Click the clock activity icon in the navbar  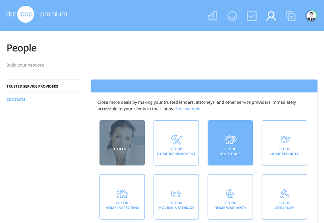click(x=232, y=16)
